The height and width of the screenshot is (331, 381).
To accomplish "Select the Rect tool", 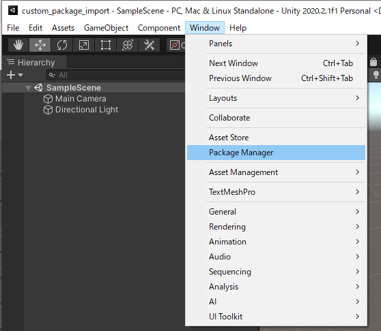I will tap(106, 45).
